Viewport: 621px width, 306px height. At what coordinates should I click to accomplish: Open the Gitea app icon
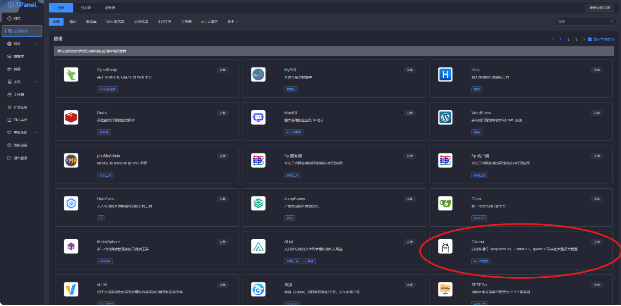coord(445,203)
